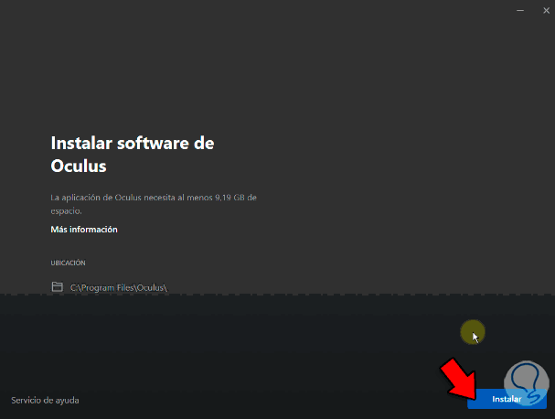Open the Más información link

pos(84,230)
